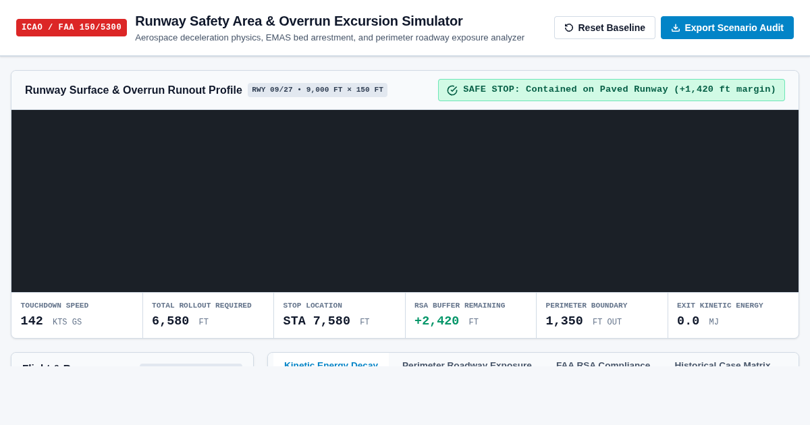Click the Runway Surface & Overrun Runout Profile heading
This screenshot has height=425, width=810.
click(x=134, y=90)
